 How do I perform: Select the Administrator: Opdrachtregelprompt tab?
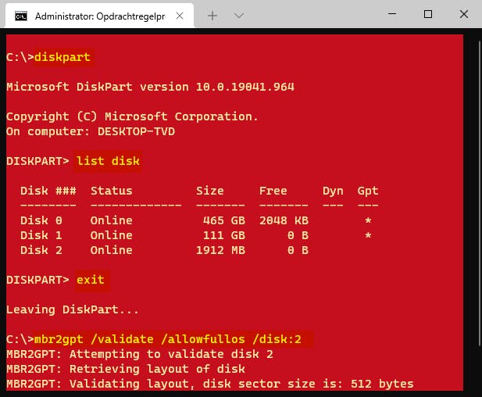pos(99,16)
